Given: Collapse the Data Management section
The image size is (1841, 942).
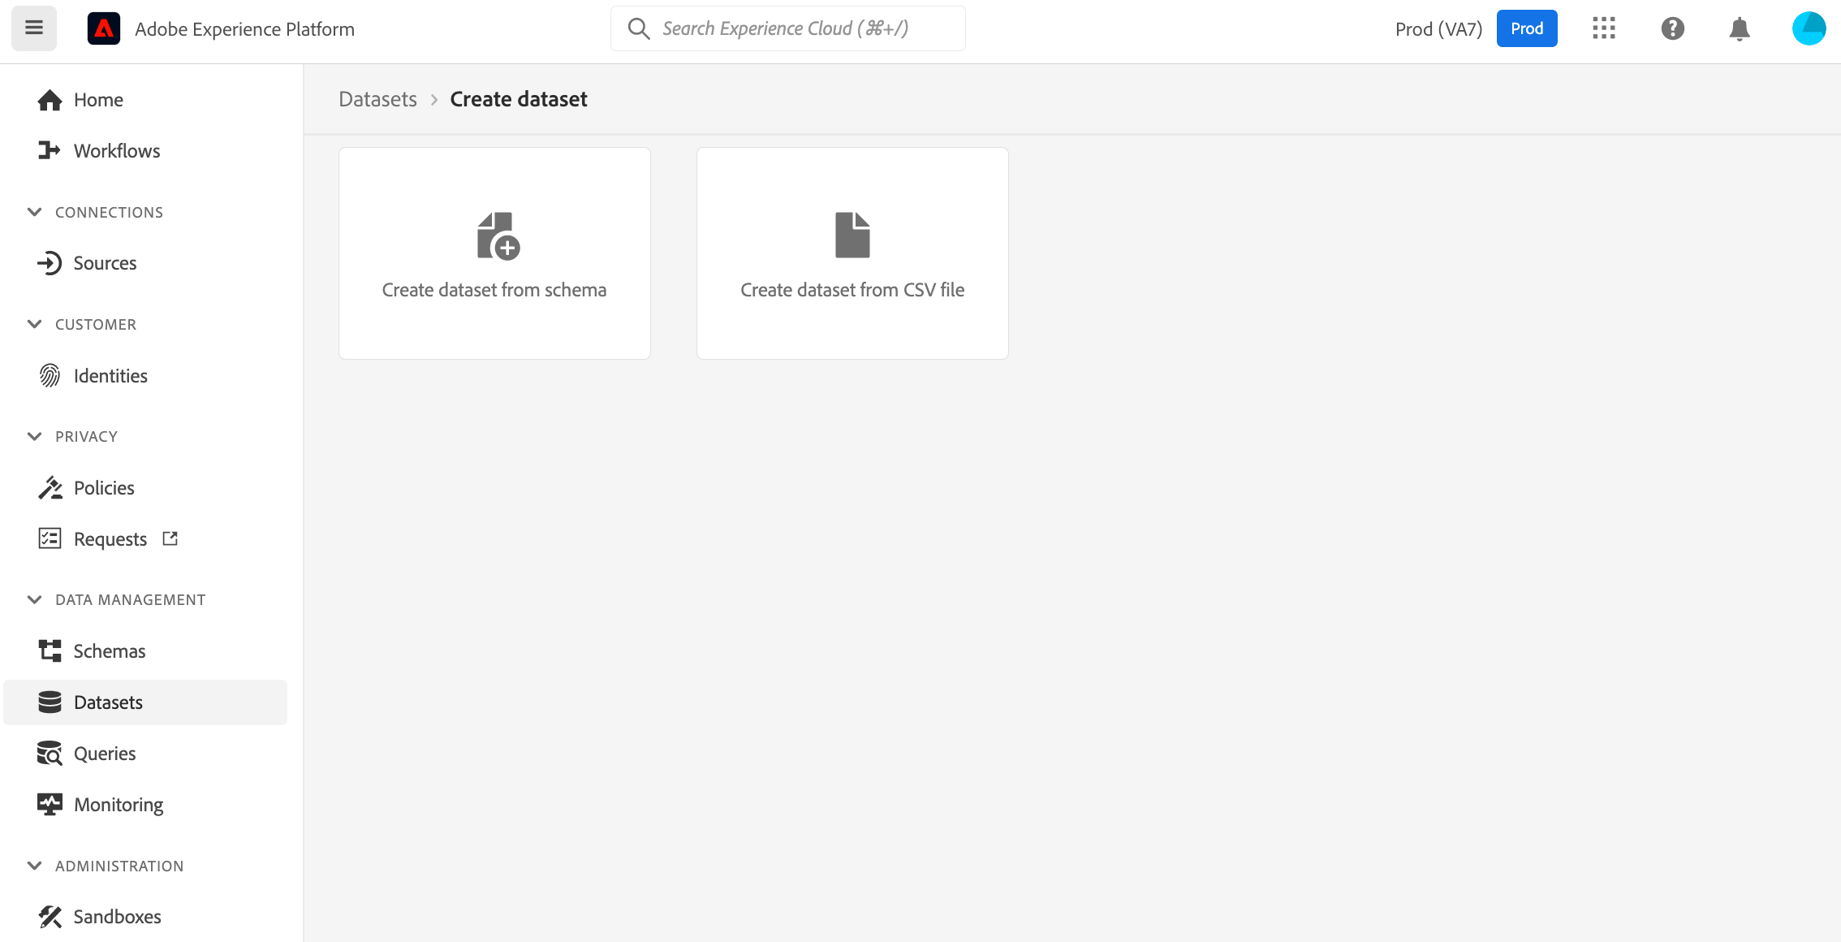Looking at the screenshot, I should [34, 599].
